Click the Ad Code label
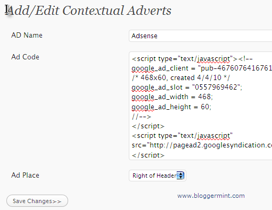The height and width of the screenshot is (210, 272). click(25, 57)
